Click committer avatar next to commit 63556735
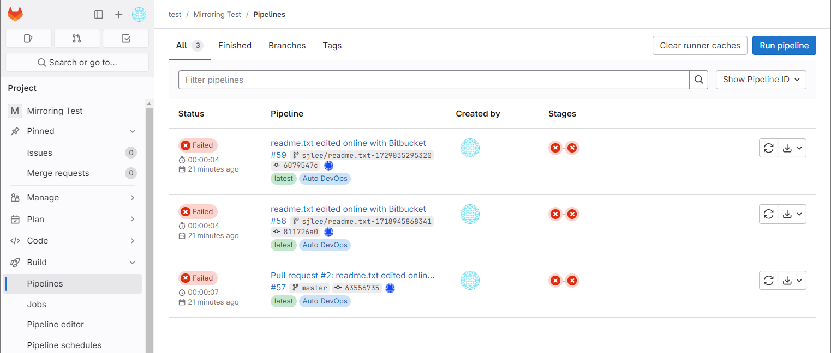 click(x=390, y=288)
